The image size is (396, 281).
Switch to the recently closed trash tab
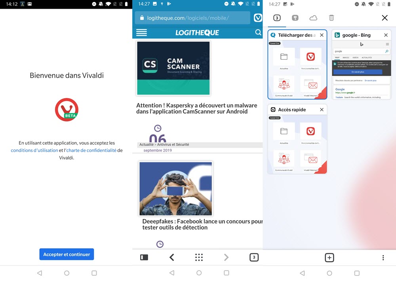point(331,18)
